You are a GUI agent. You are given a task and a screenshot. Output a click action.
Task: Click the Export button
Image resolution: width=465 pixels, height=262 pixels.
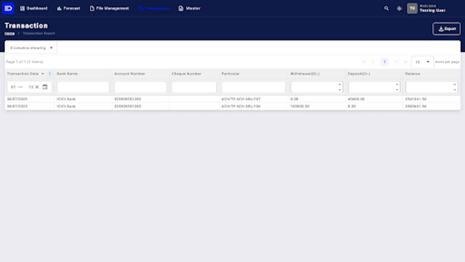click(x=446, y=29)
